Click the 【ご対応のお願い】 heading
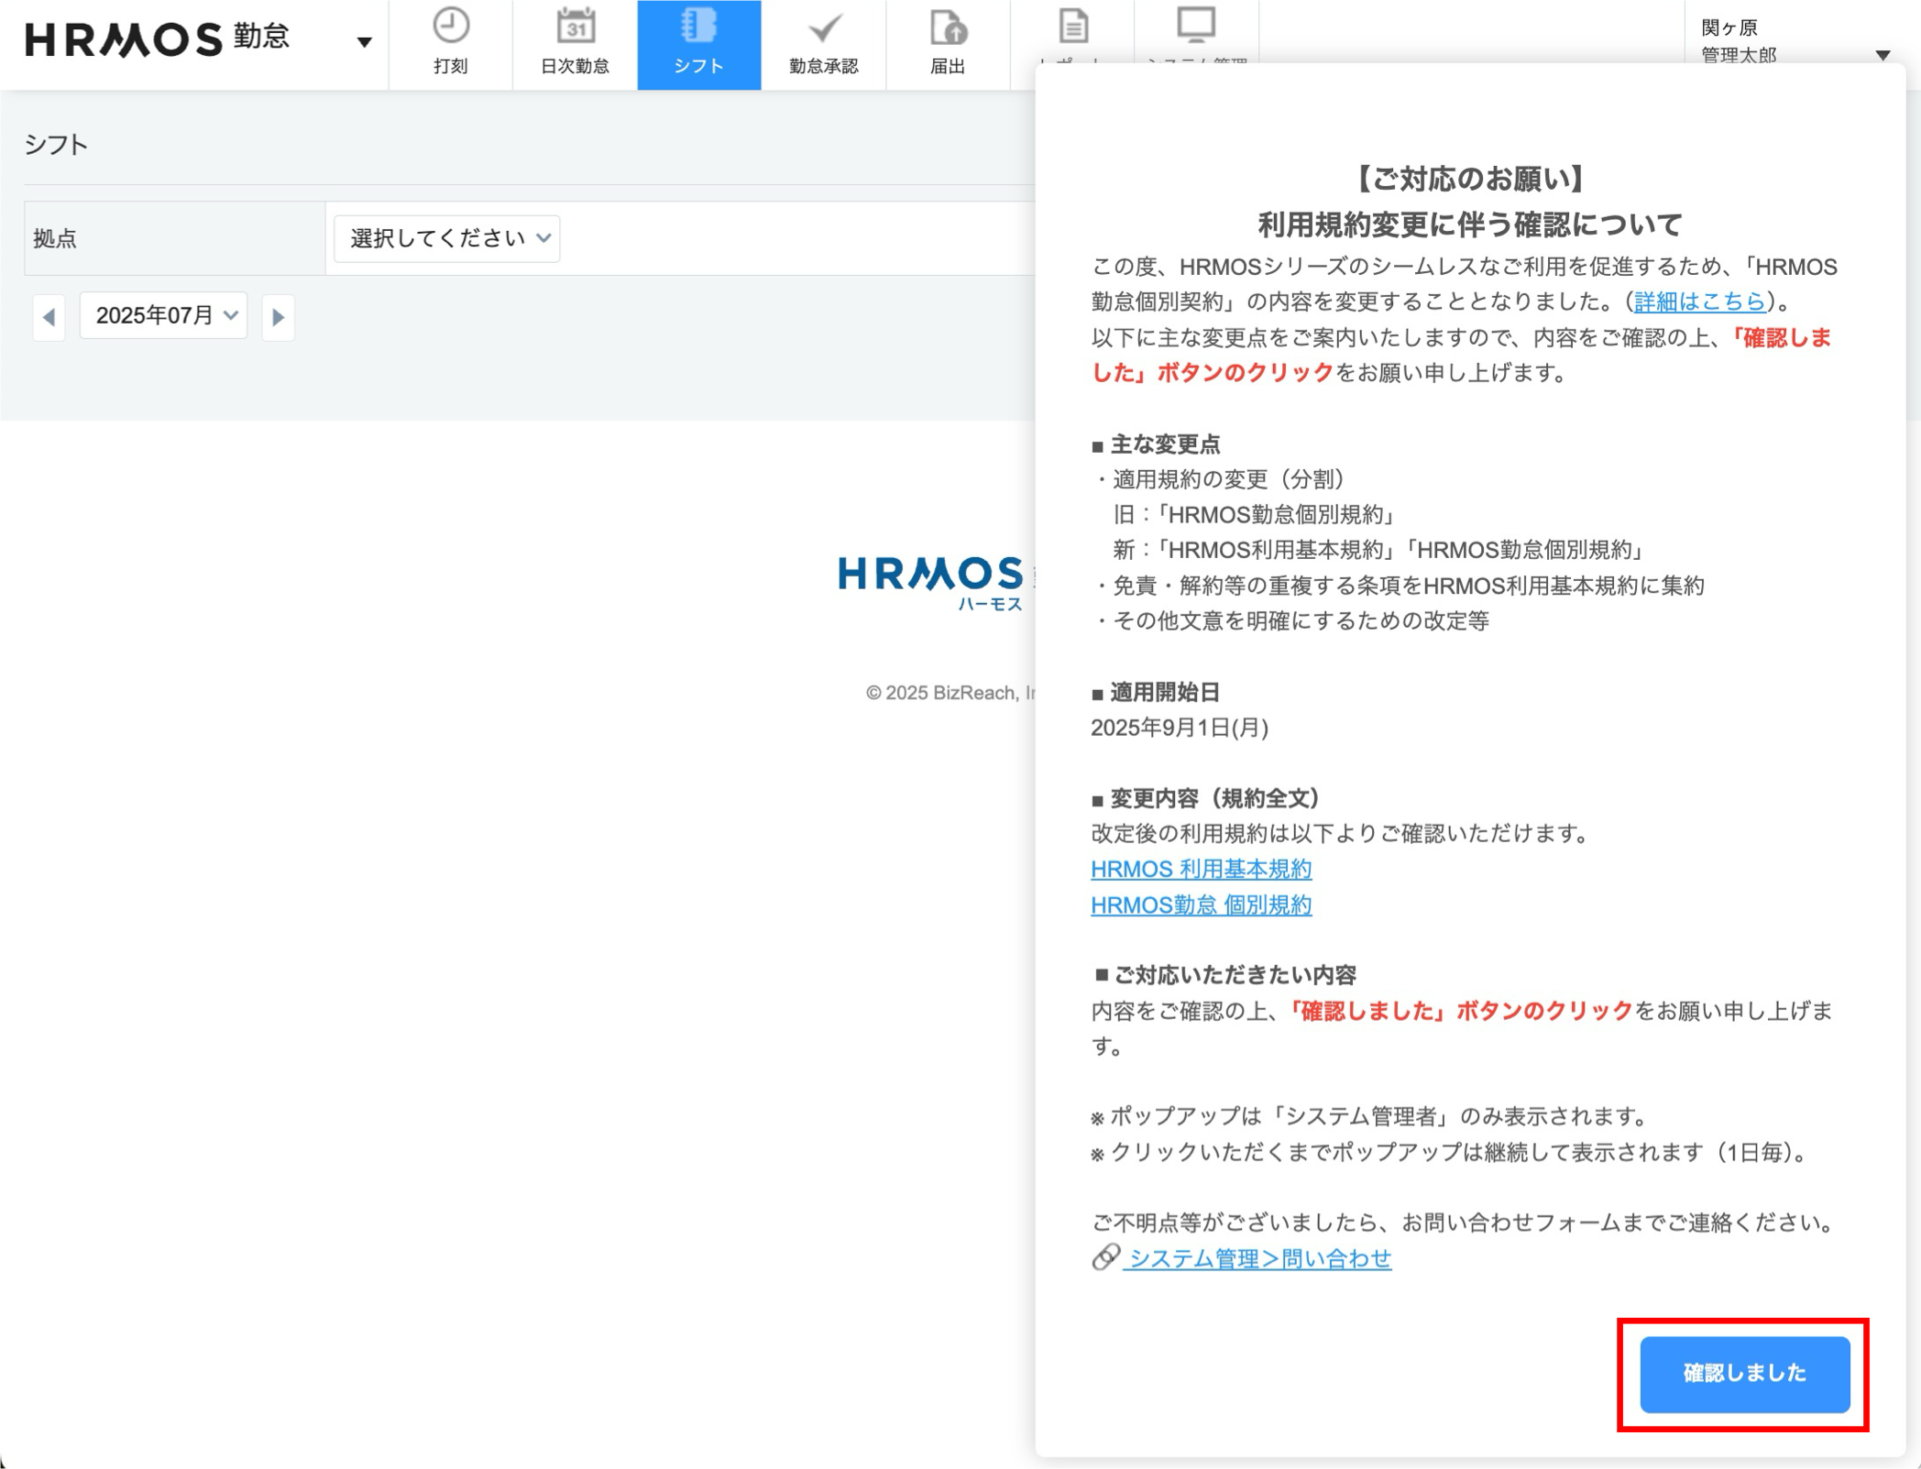 click(x=1470, y=179)
